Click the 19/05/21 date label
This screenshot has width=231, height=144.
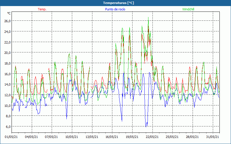pyautogui.click(x=132, y=137)
